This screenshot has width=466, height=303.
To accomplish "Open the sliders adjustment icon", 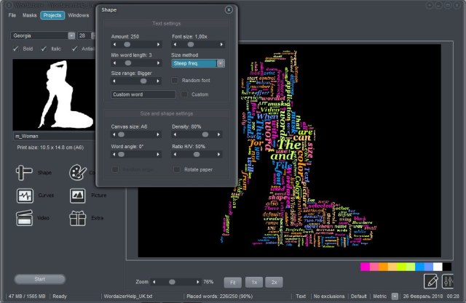I will [x=449, y=280].
